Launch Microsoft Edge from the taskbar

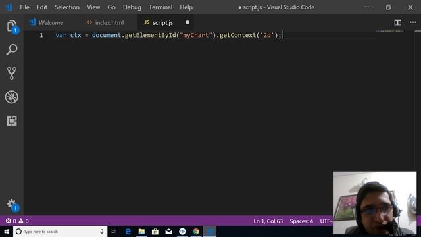128,232
